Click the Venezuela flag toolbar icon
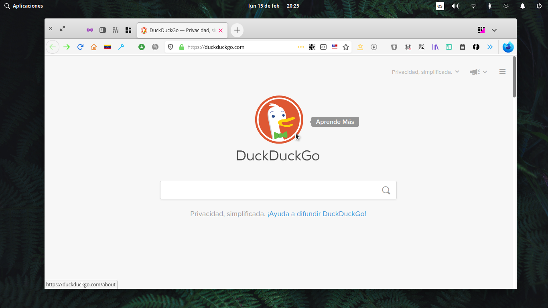Screen dimensions: 548x308 pyautogui.click(x=108, y=47)
